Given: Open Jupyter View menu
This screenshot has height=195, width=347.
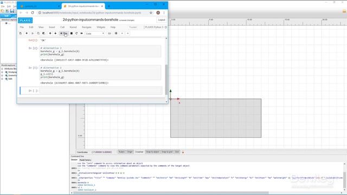Looking at the screenshot, I should pyautogui.click(x=41, y=27).
